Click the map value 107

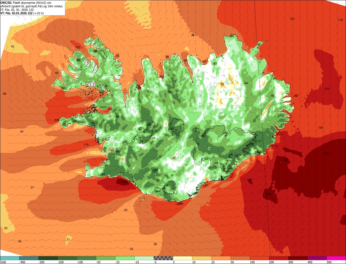point(204,62)
